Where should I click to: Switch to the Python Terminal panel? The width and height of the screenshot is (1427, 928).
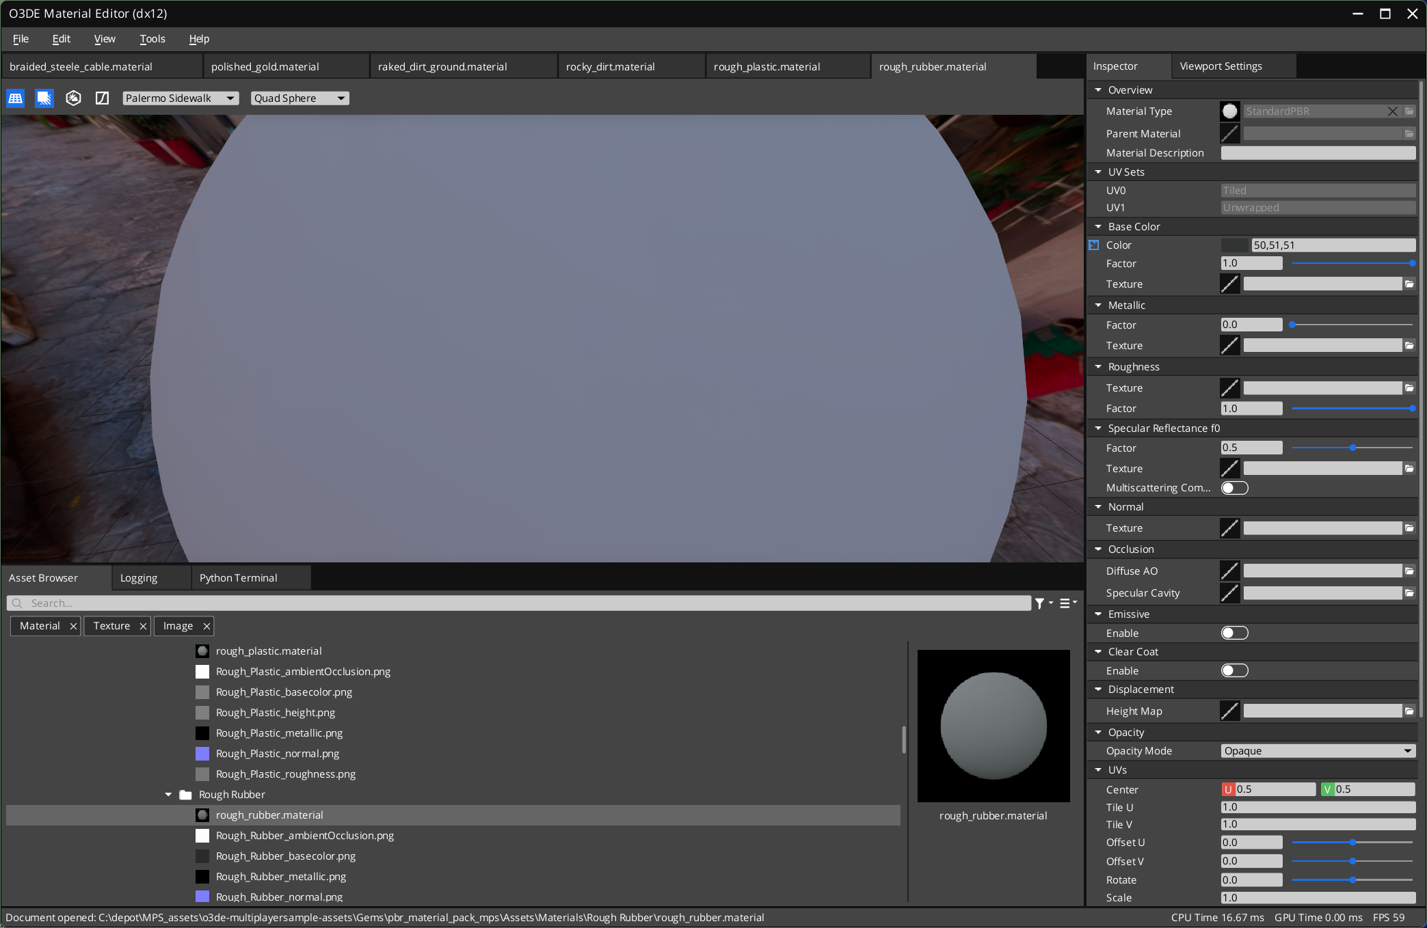click(x=238, y=577)
